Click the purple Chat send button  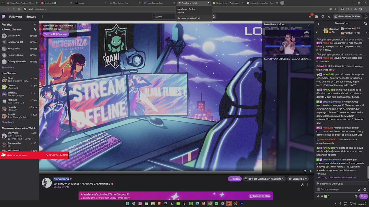point(363,196)
